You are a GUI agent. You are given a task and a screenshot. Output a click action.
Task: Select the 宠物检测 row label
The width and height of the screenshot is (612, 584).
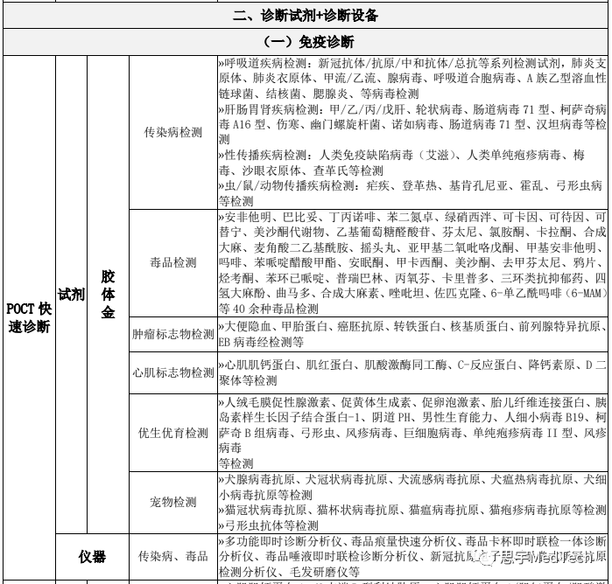click(x=172, y=502)
